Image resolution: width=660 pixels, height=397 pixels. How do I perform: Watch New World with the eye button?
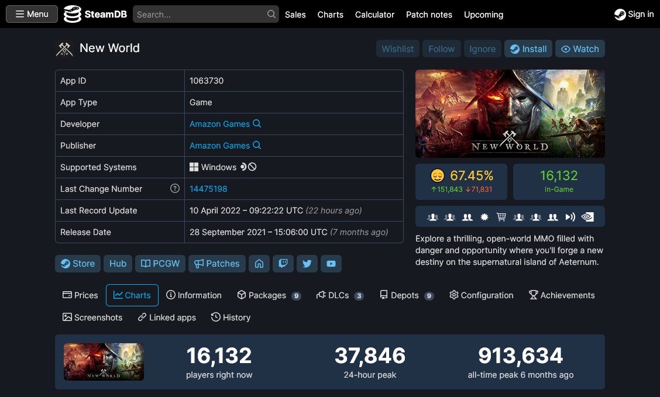580,49
